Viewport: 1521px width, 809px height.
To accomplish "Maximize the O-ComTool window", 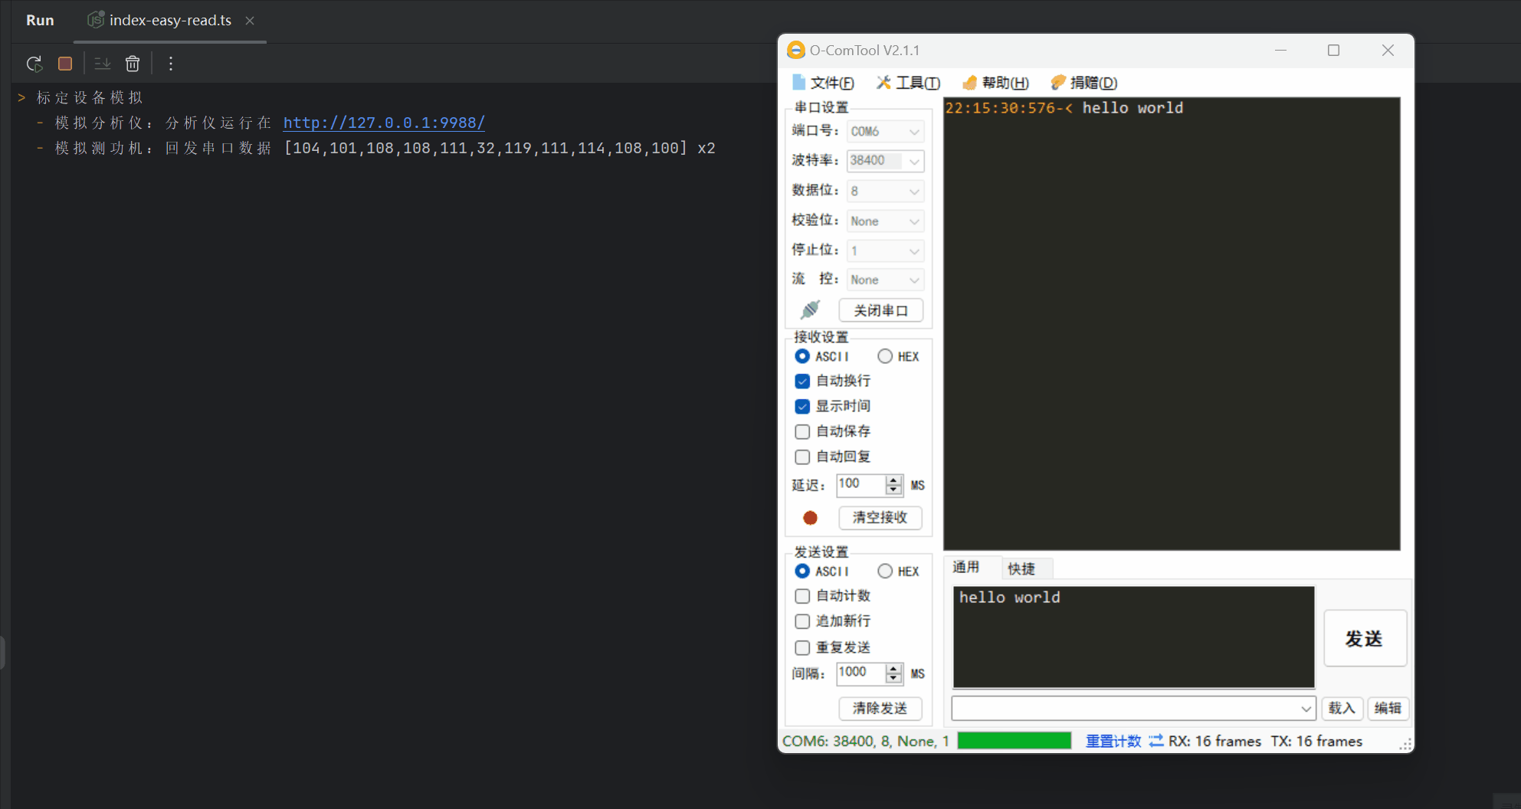I will [x=1333, y=50].
